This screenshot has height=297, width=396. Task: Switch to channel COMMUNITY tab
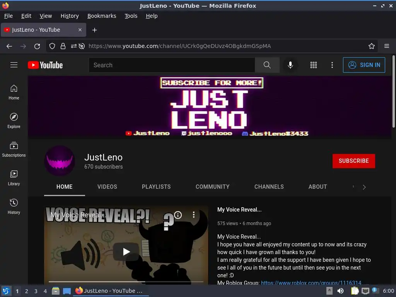tap(212, 187)
